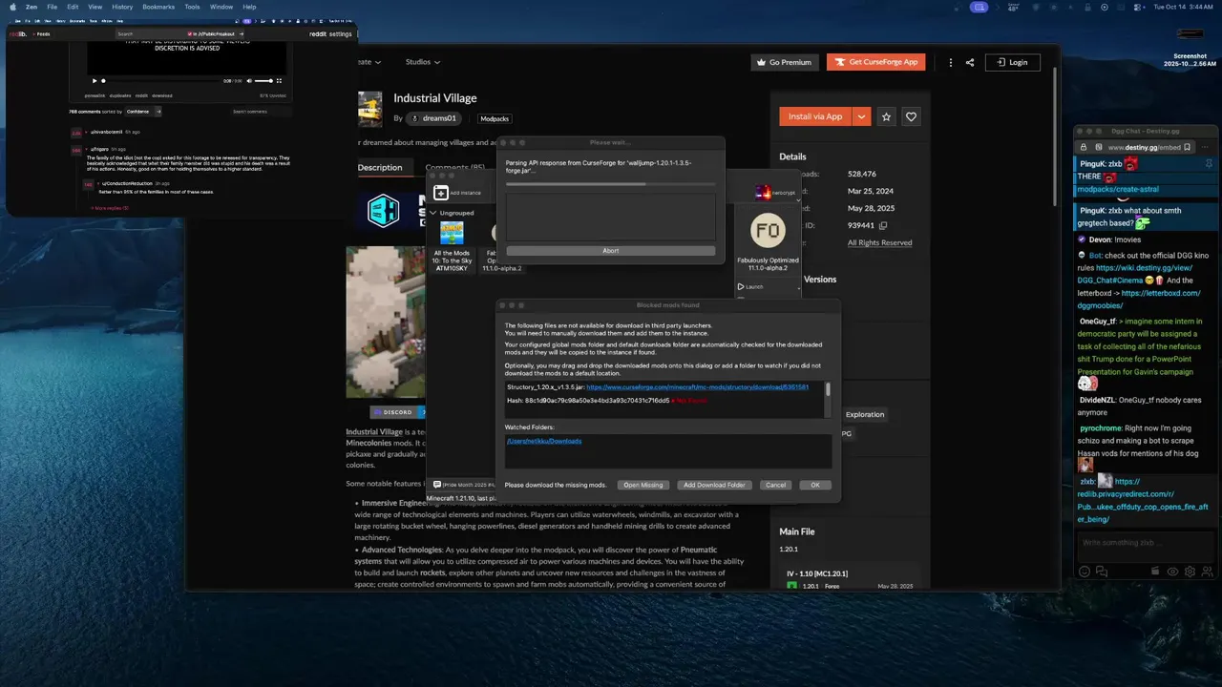Open the Structory CurseForge download link
The width and height of the screenshot is (1222, 687).
tap(698, 387)
